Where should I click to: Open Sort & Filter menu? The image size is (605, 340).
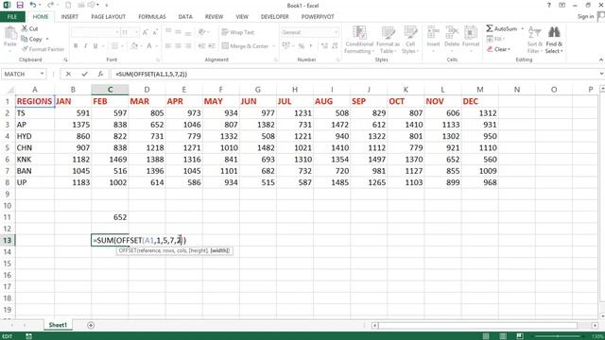pyautogui.click(x=535, y=40)
